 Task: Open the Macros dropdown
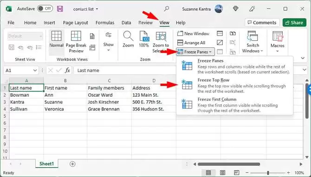tap(277, 42)
